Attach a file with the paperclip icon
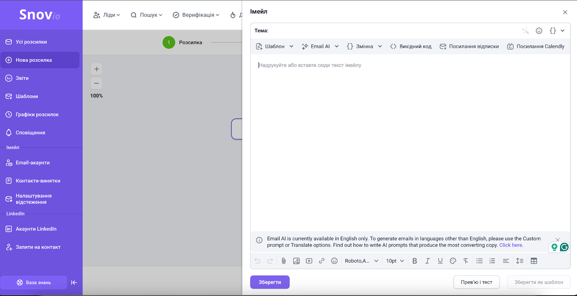The width and height of the screenshot is (577, 296). (x=284, y=261)
